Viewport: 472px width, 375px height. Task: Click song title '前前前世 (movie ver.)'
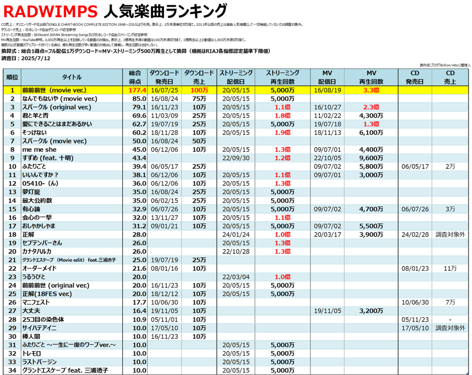54,90
